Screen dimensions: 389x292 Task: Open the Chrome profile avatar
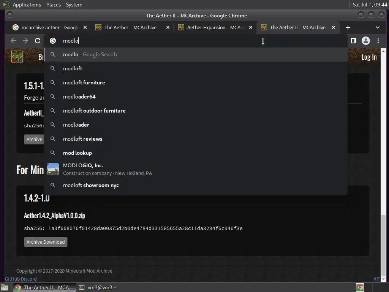(x=366, y=41)
